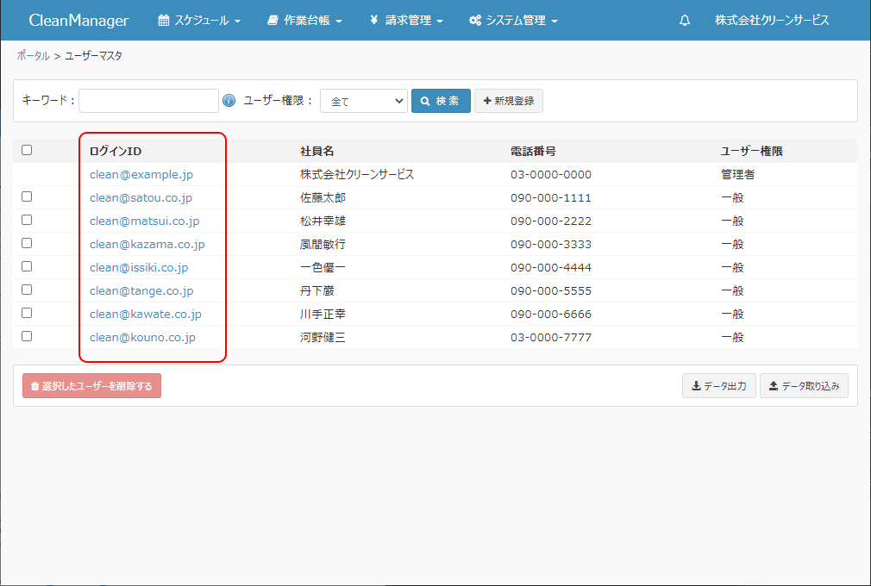The width and height of the screenshot is (871, 586).
Task: Toggle the select-all checkbox in table header
Action: click(x=27, y=150)
